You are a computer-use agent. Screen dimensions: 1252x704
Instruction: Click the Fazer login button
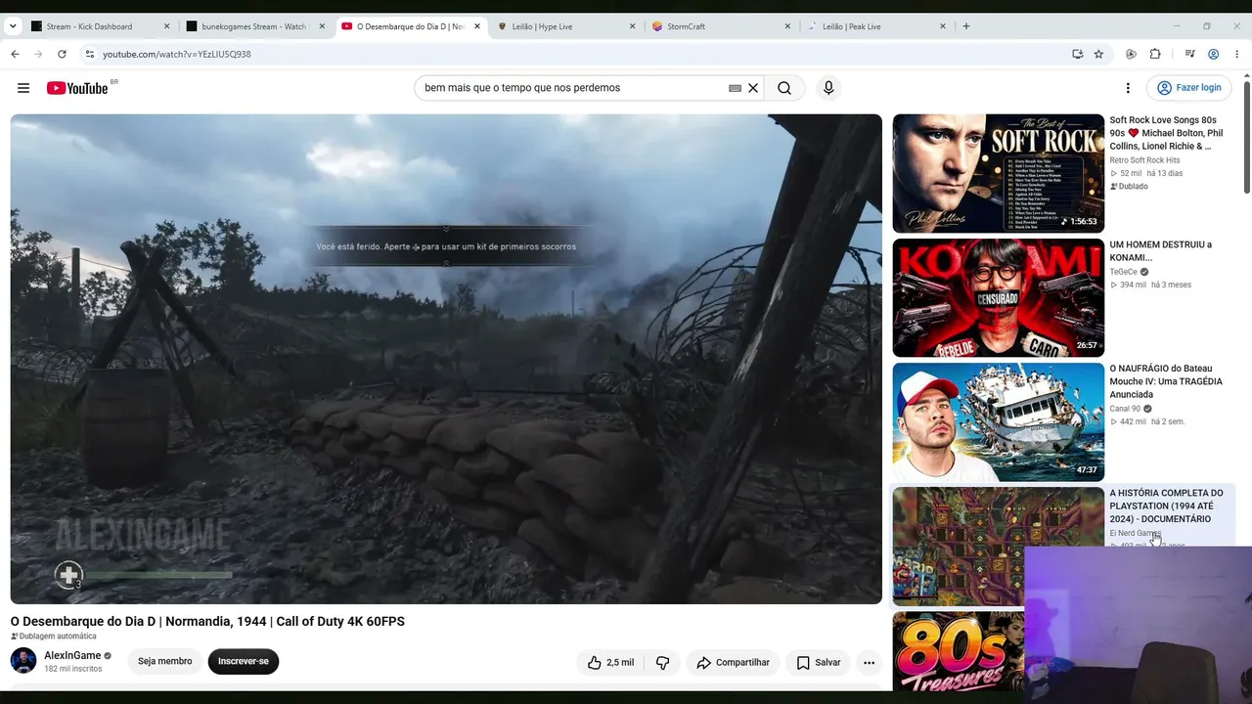(x=1189, y=88)
